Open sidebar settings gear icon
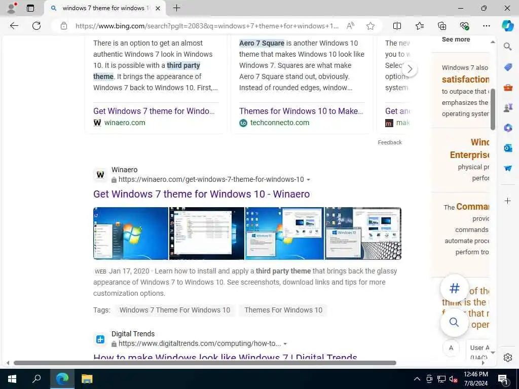The image size is (519, 389). [x=507, y=358]
